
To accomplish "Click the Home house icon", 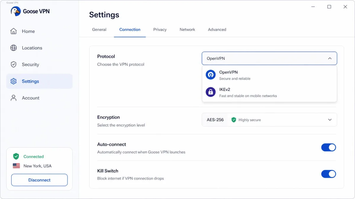I will tap(14, 31).
